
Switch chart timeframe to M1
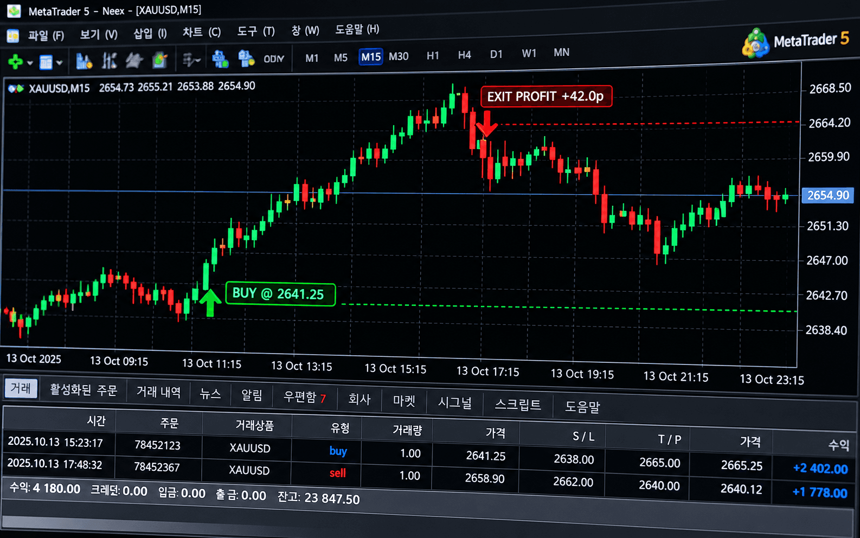(312, 57)
